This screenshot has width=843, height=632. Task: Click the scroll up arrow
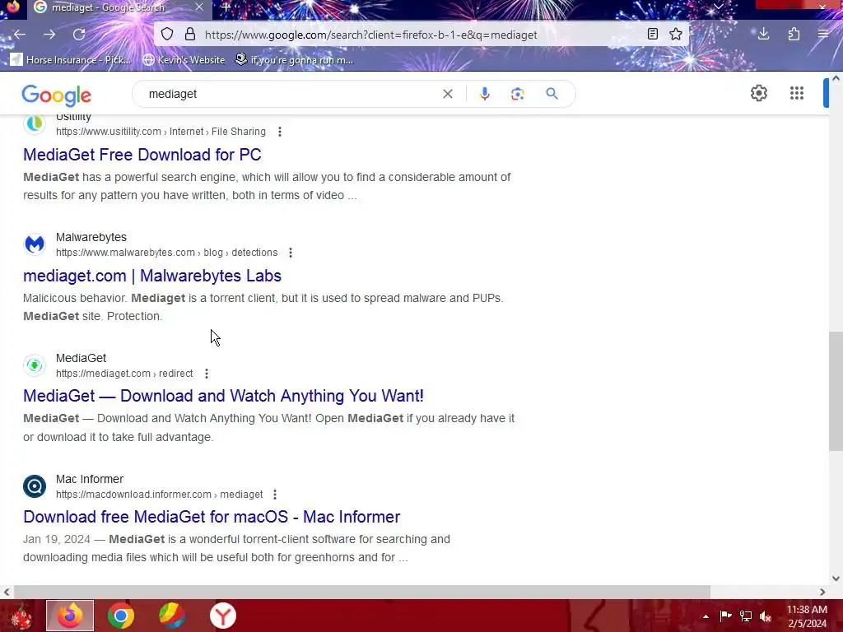pos(836,78)
